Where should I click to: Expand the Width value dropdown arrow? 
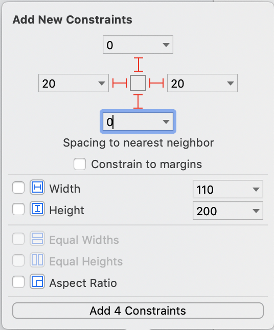256,190
